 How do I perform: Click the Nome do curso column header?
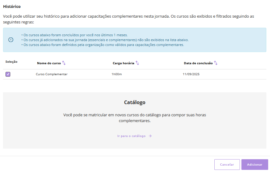point(49,63)
